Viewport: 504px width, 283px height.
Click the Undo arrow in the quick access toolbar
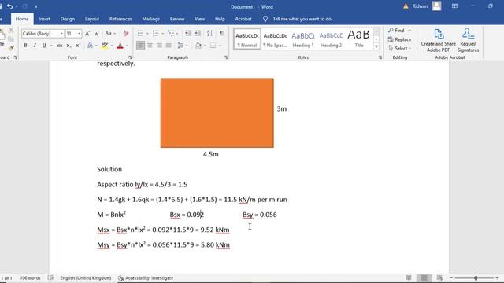(9, 6)
